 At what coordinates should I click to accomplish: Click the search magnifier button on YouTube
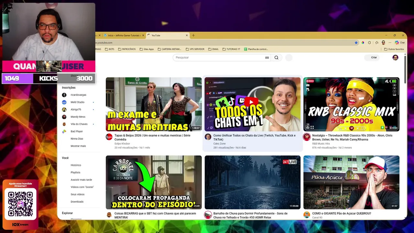[276, 58]
